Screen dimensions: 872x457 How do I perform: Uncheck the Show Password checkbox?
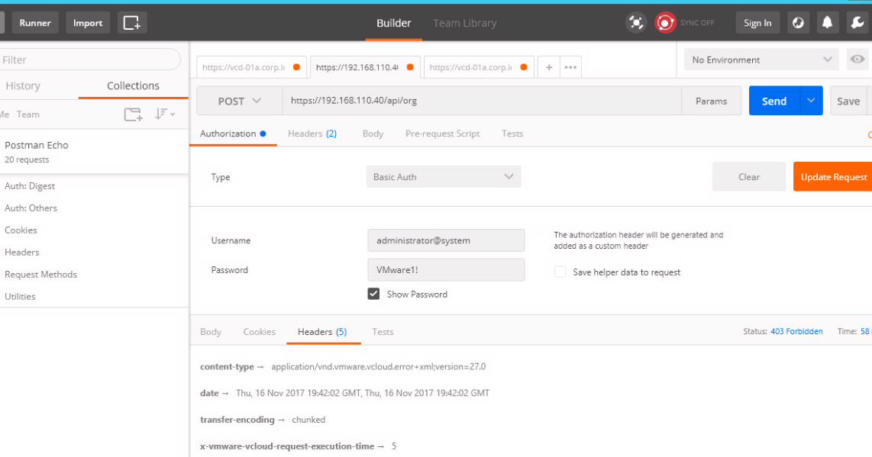pos(373,294)
